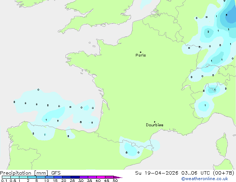Pick the legend swatch between 5 and 10
Viewport: 236px width, 182px height.
tap(41, 177)
